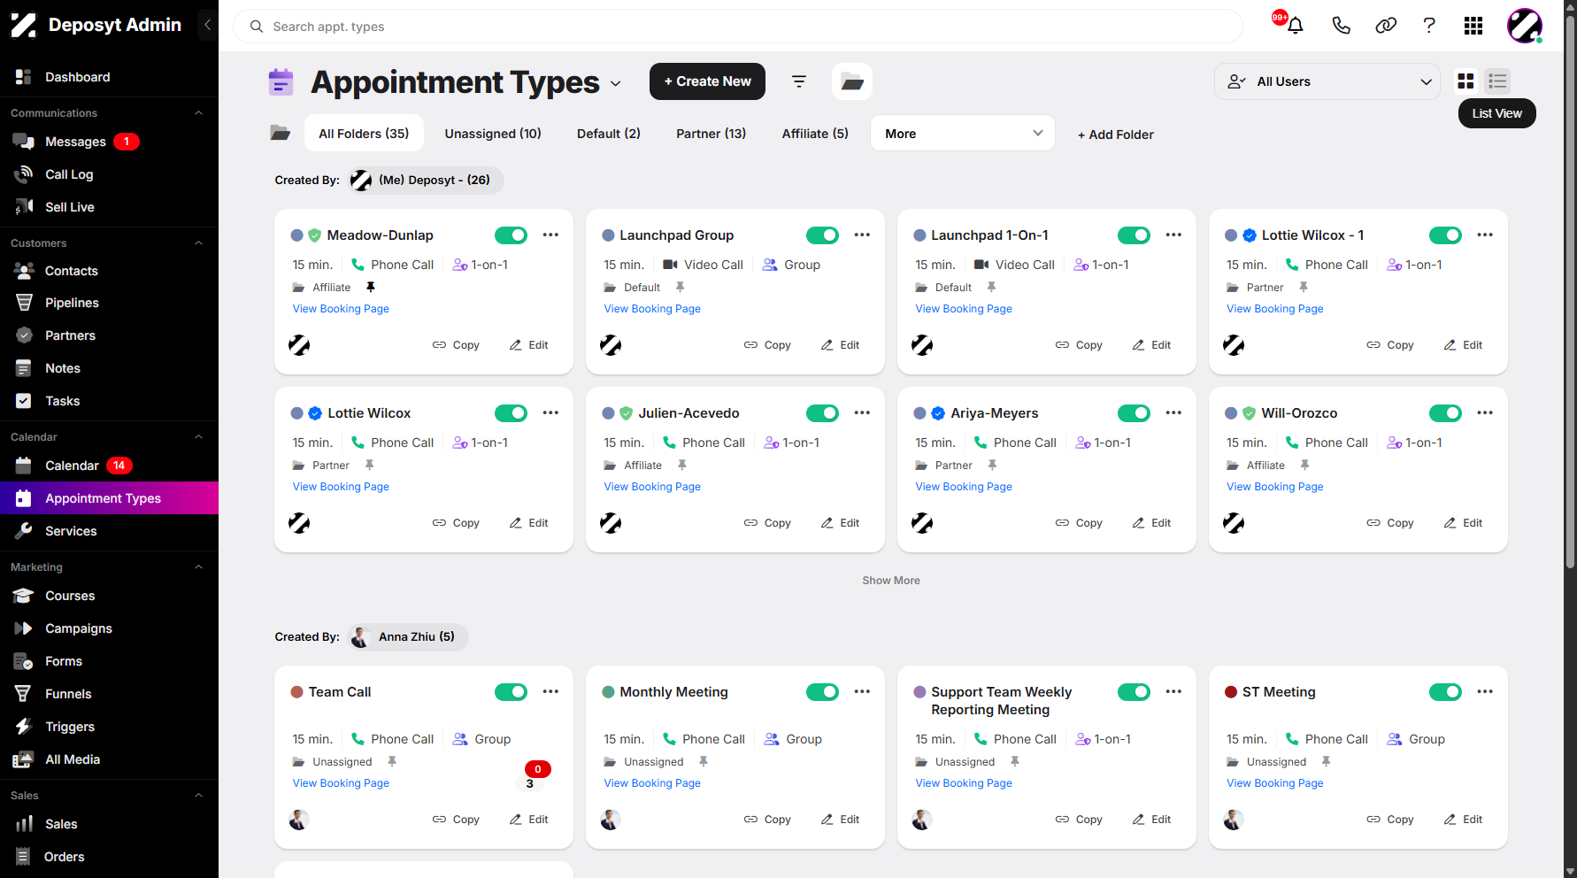Open Appointment Types title dropdown chevron
Screen dimensions: 1577x878
pos(616,84)
